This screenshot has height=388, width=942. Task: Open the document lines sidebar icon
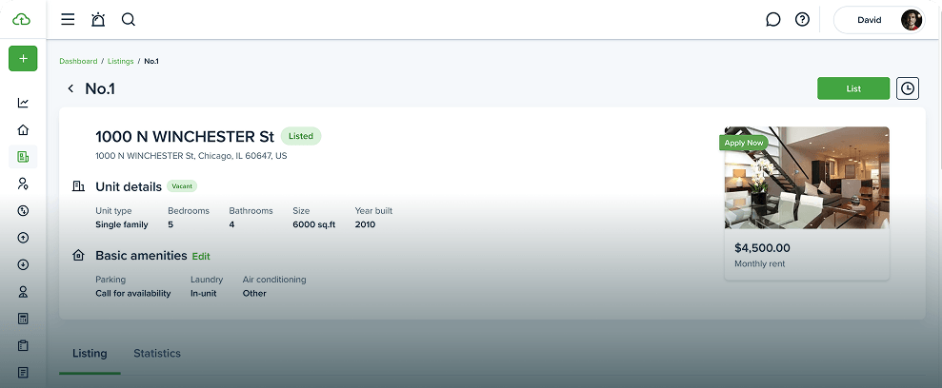coord(23,373)
